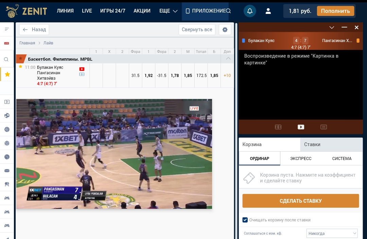Open favorites star in left sidebar
This screenshot has width=367, height=239.
7,74
